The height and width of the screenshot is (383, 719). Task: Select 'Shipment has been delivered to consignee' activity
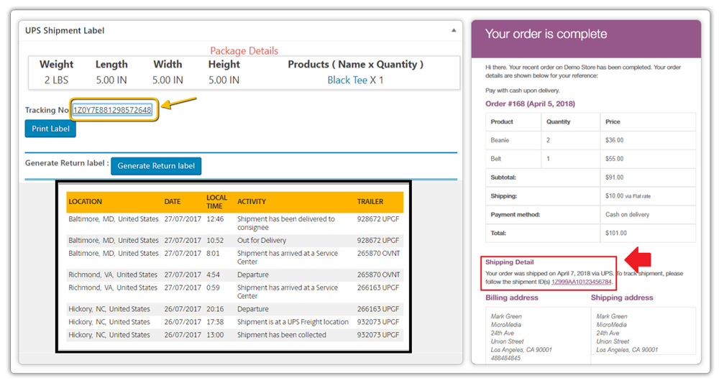click(x=286, y=223)
